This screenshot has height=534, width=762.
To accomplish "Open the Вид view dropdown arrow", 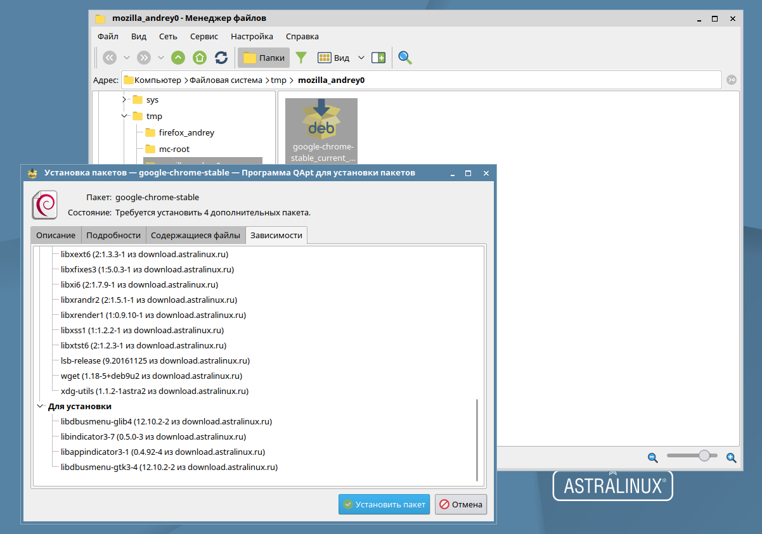I will [x=361, y=58].
